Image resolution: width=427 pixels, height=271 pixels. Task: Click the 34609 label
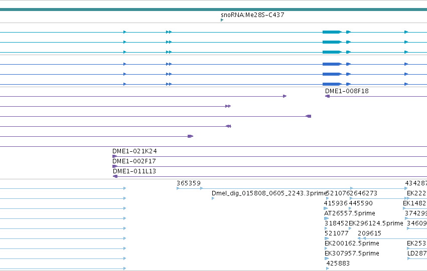coord(416,223)
